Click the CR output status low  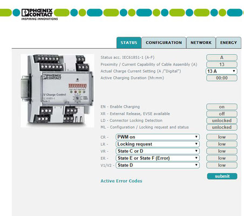(x=222, y=137)
